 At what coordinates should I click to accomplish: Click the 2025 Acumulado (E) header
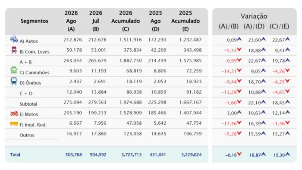click(186, 21)
